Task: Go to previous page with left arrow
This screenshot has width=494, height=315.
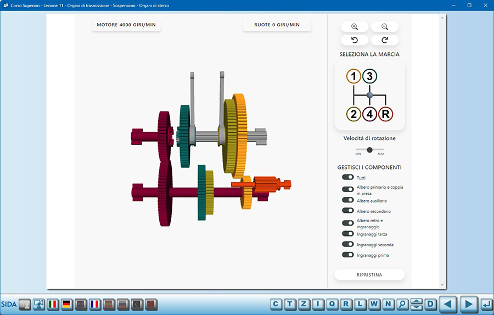Action: [x=449, y=304]
